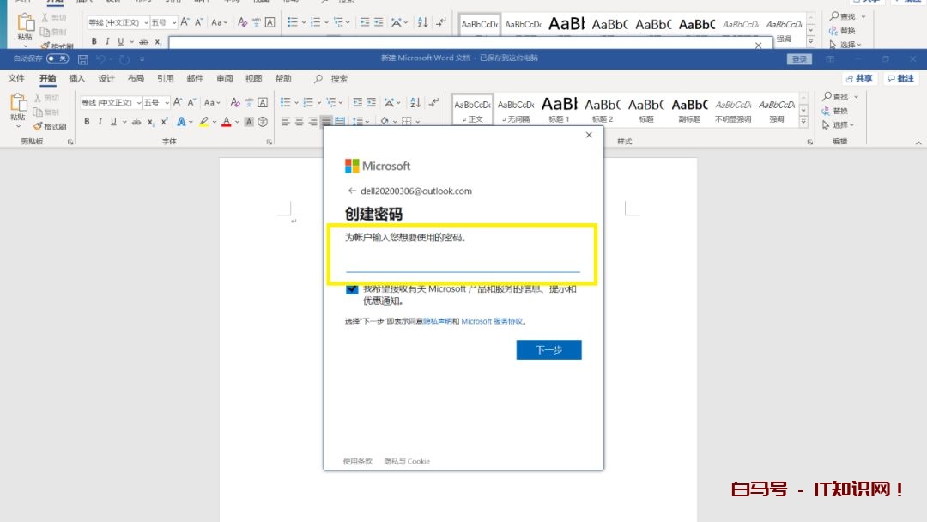Click the Sort (A-Z) icon

pos(414,102)
